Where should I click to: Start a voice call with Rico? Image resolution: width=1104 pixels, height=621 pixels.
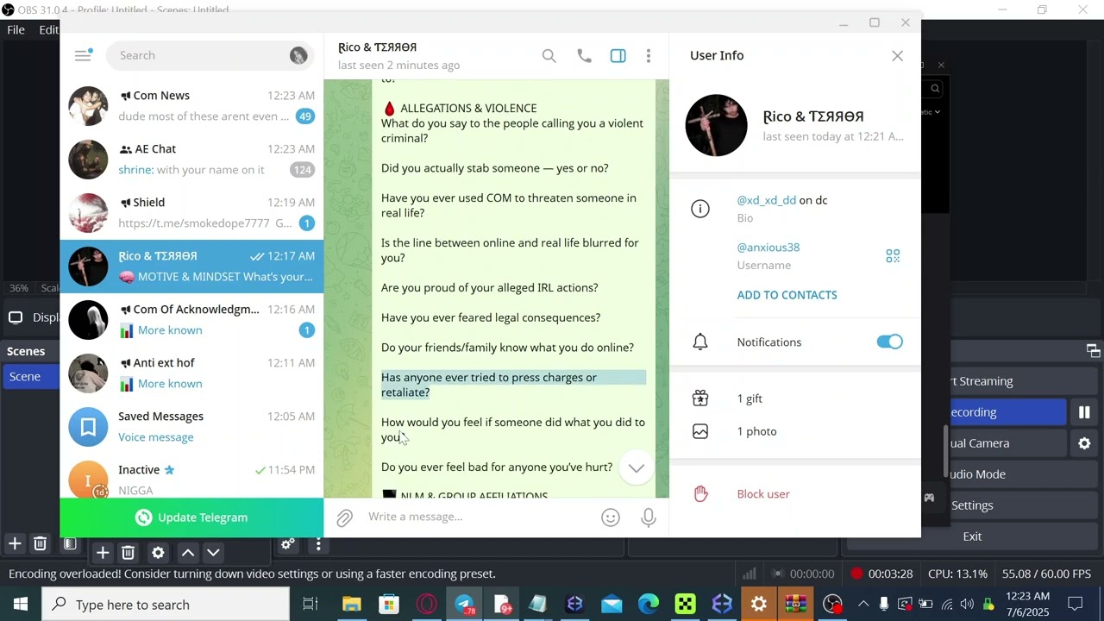point(584,56)
